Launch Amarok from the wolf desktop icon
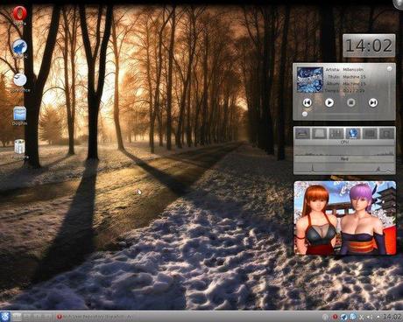This screenshot has width=403, height=322. (20, 47)
